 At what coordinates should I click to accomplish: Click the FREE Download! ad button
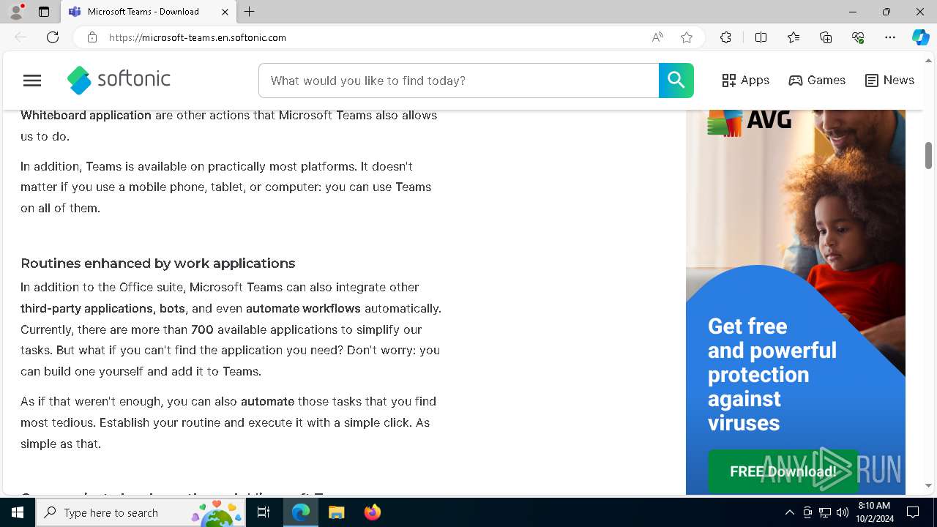783,471
